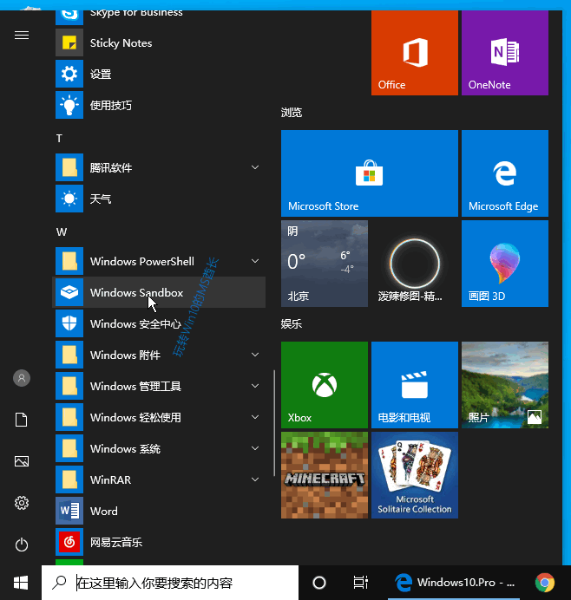
Task: Open the 电影和电视 tile
Action: click(415, 385)
